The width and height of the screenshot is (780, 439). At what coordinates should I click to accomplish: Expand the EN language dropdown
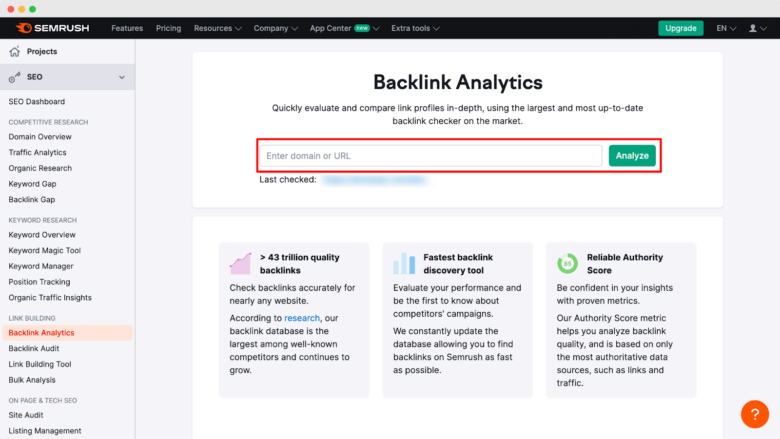tap(726, 28)
